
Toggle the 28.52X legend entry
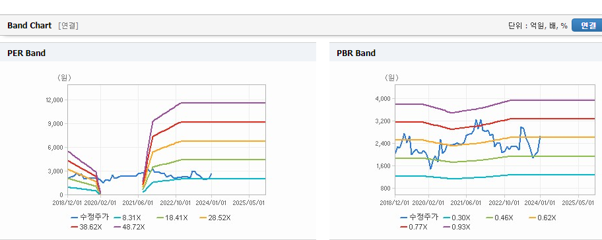215,218
